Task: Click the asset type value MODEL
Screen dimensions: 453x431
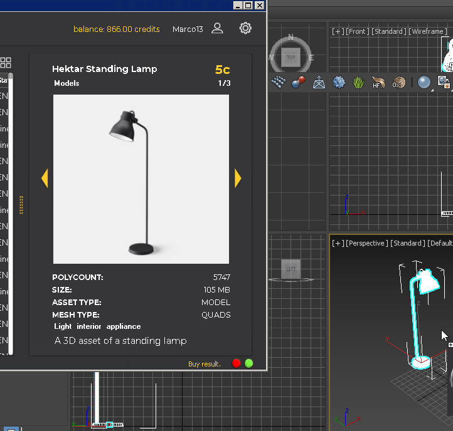Action: click(x=216, y=303)
